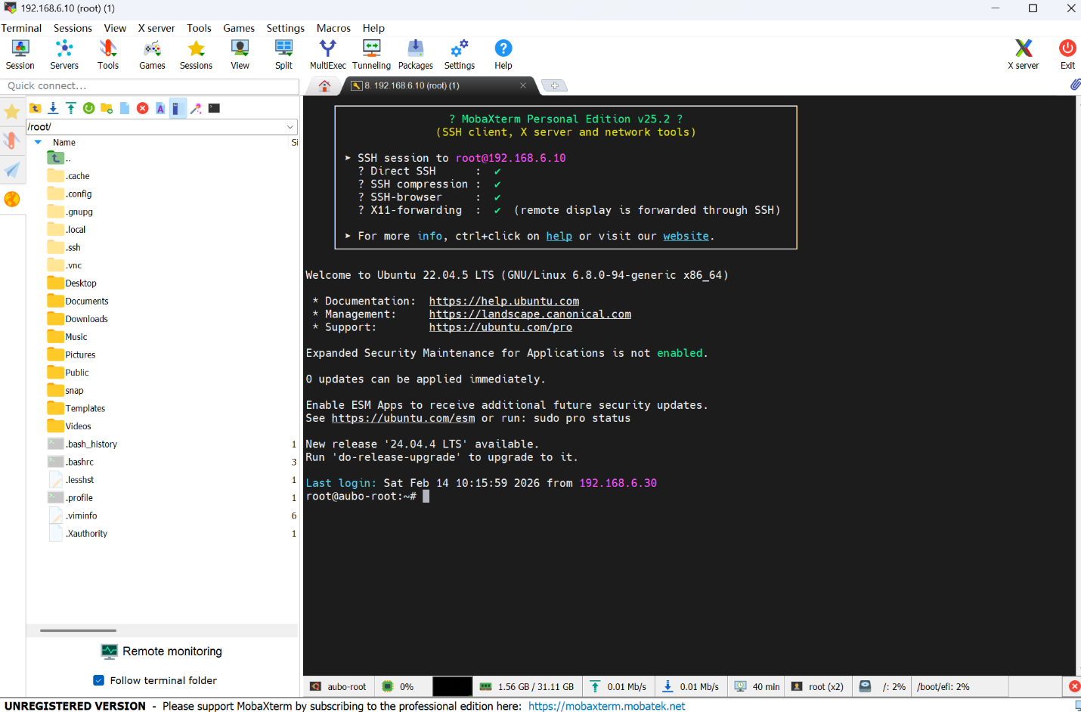Open the Macros menu

point(333,28)
